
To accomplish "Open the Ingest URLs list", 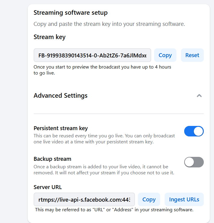I will point(184,200).
